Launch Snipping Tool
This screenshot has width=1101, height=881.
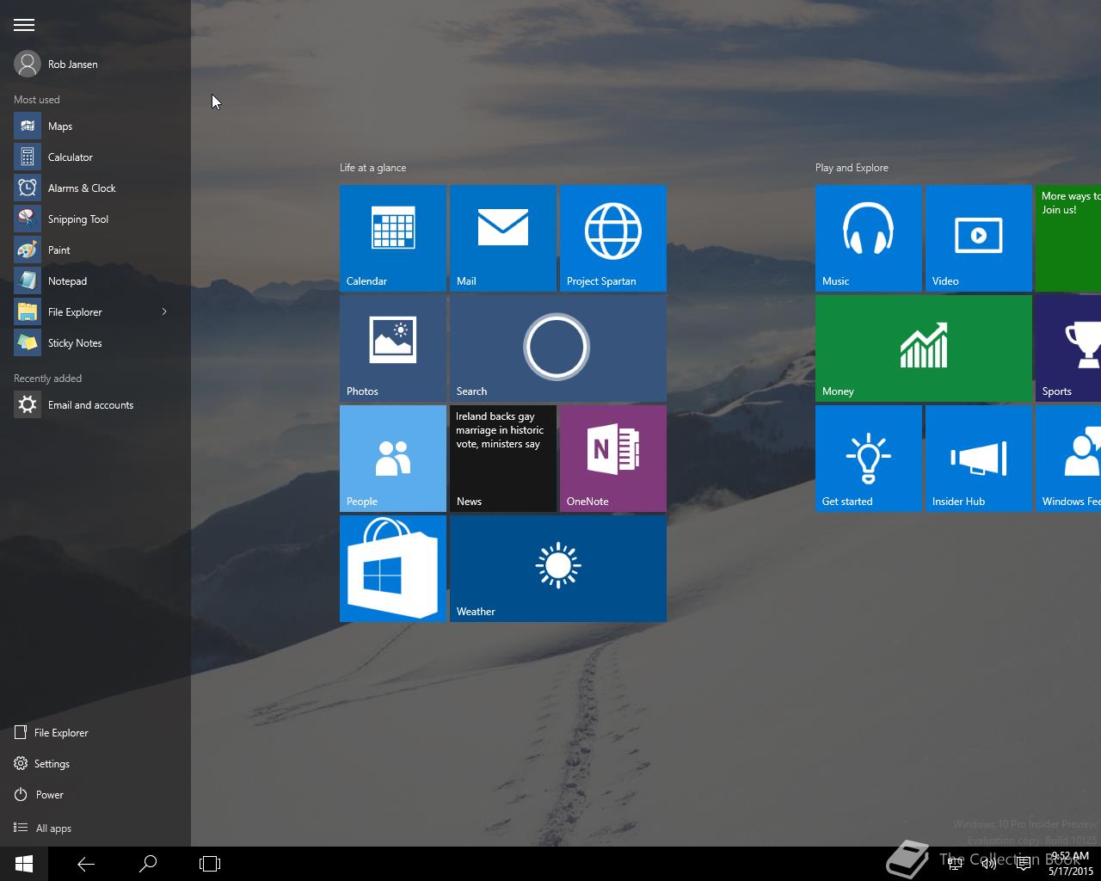click(95, 219)
